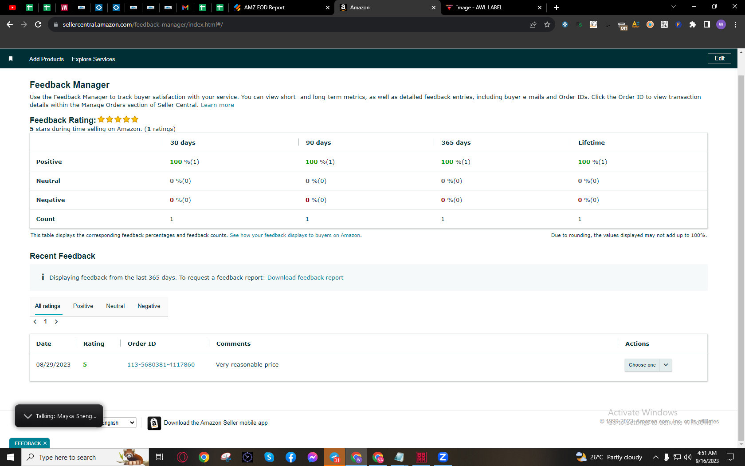Screen dimensions: 745x466
Task: Click the browser back arrow
Action: click(x=10, y=24)
